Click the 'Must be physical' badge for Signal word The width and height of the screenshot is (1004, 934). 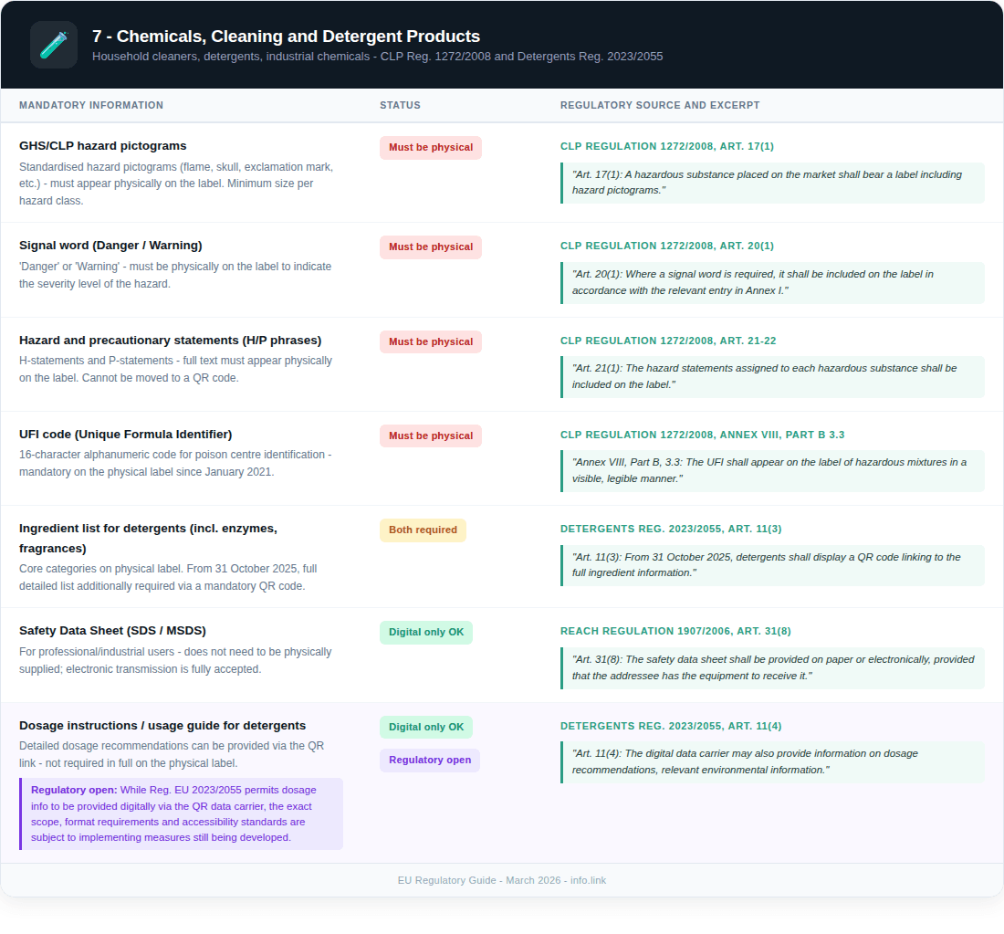pos(430,247)
